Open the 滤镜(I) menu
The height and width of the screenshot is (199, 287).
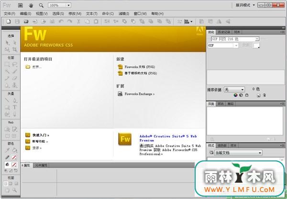tap(124, 14)
